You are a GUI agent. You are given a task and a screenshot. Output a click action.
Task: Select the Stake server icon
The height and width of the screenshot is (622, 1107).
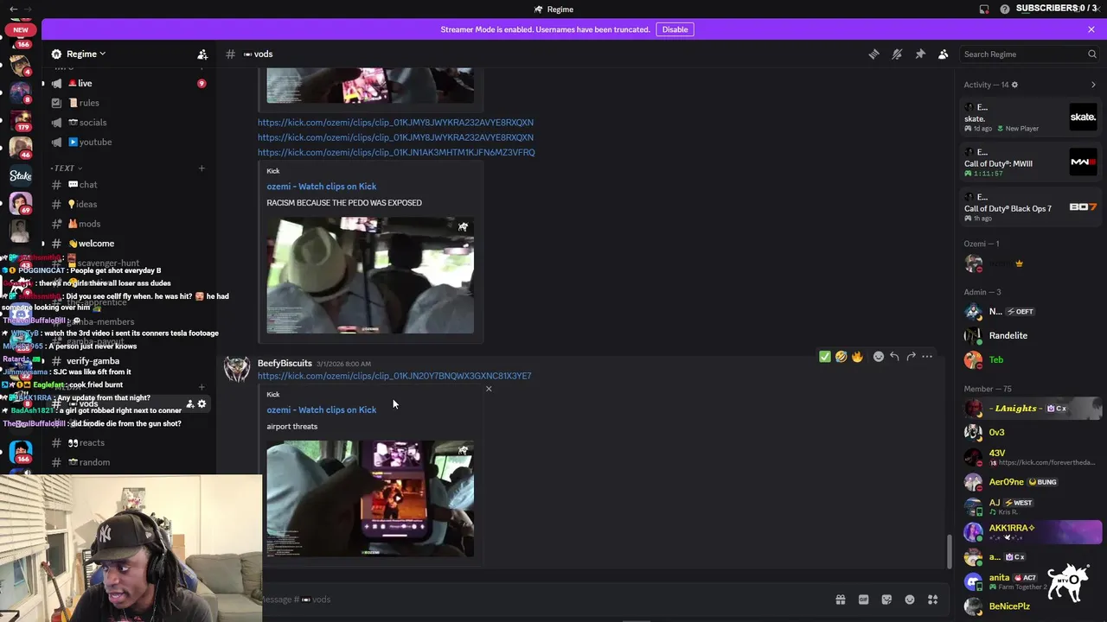(x=21, y=175)
